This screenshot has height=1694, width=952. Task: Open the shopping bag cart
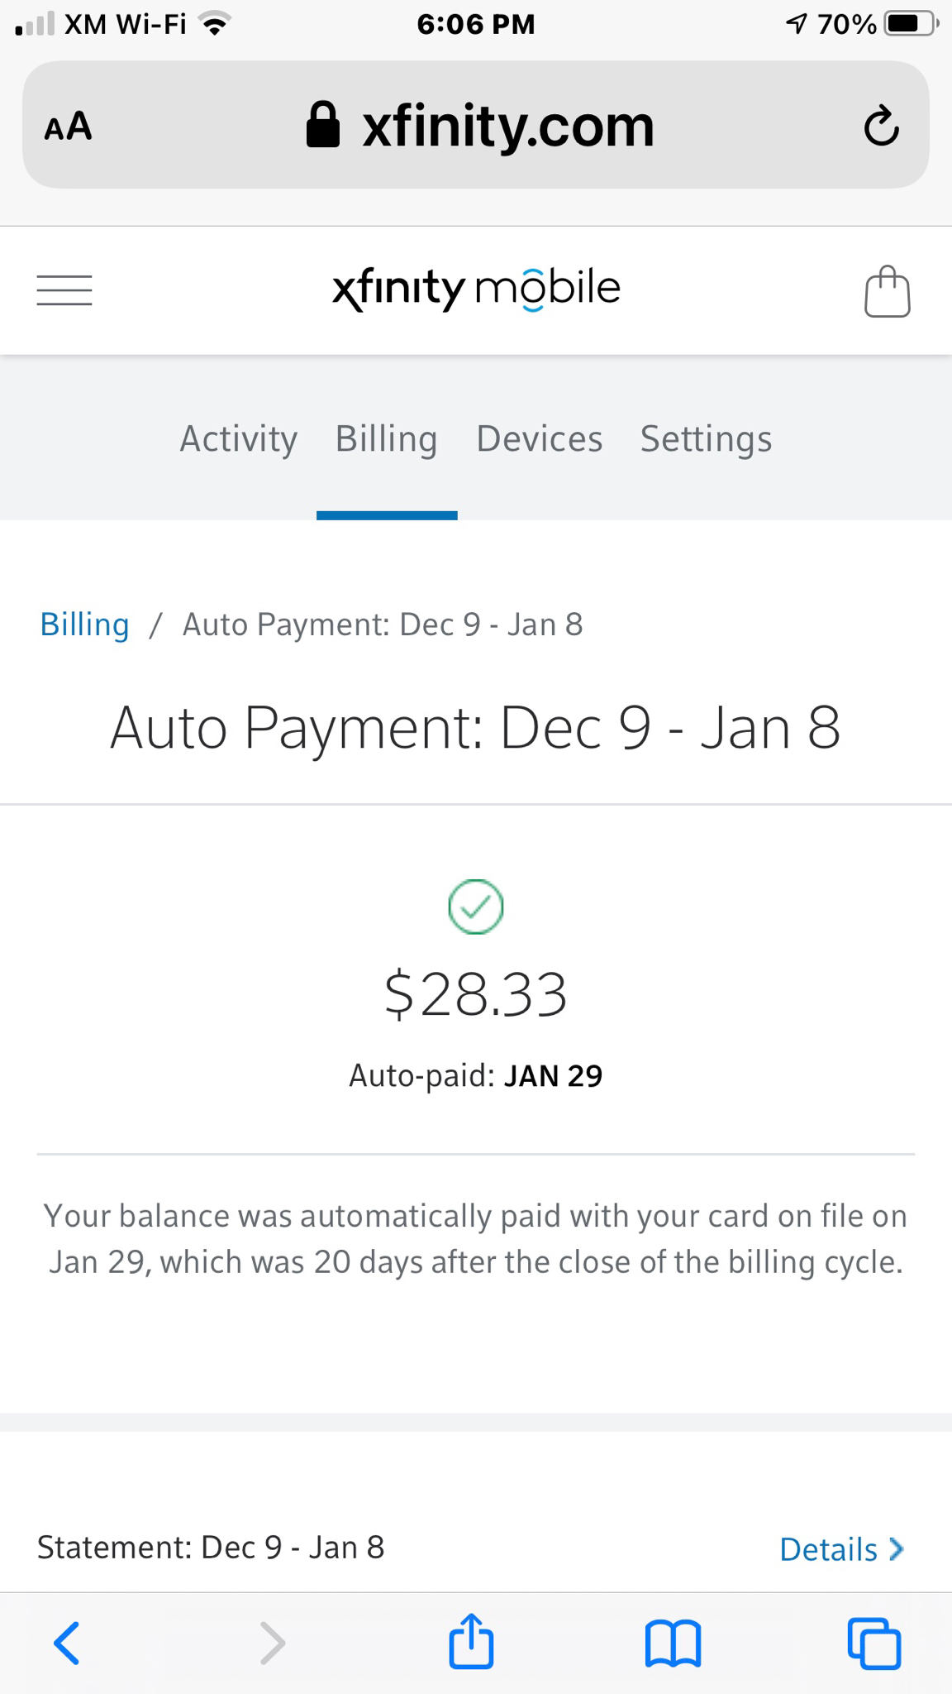(x=887, y=291)
